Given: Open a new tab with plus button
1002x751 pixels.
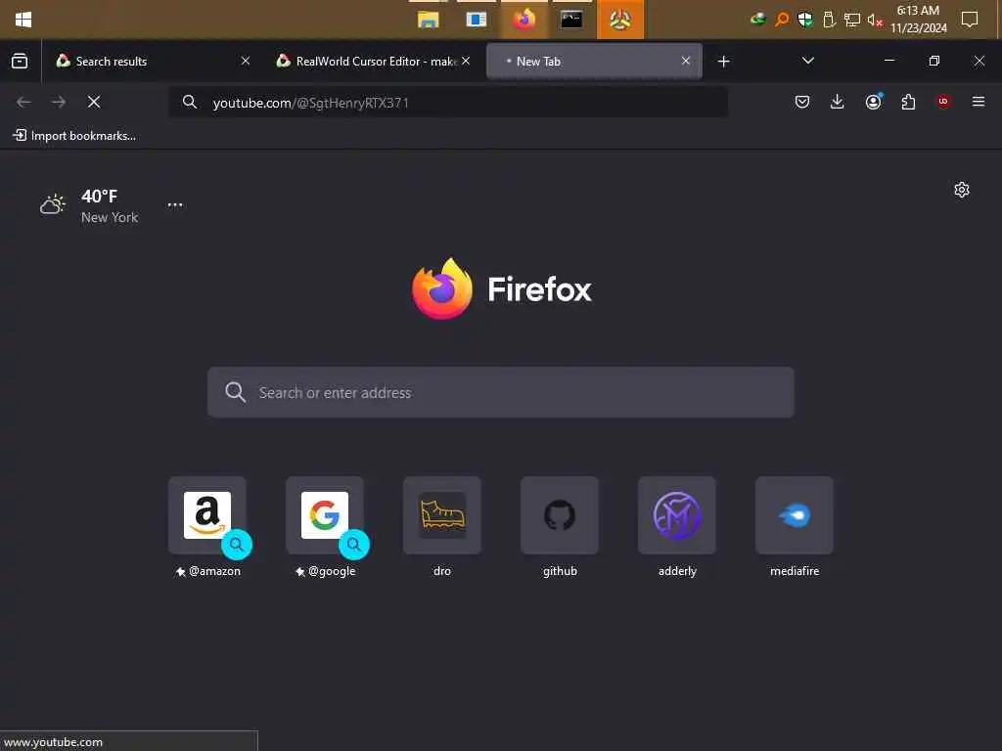Looking at the screenshot, I should (x=723, y=62).
